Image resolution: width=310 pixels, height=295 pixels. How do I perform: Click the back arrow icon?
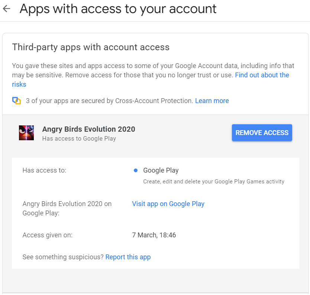point(6,9)
